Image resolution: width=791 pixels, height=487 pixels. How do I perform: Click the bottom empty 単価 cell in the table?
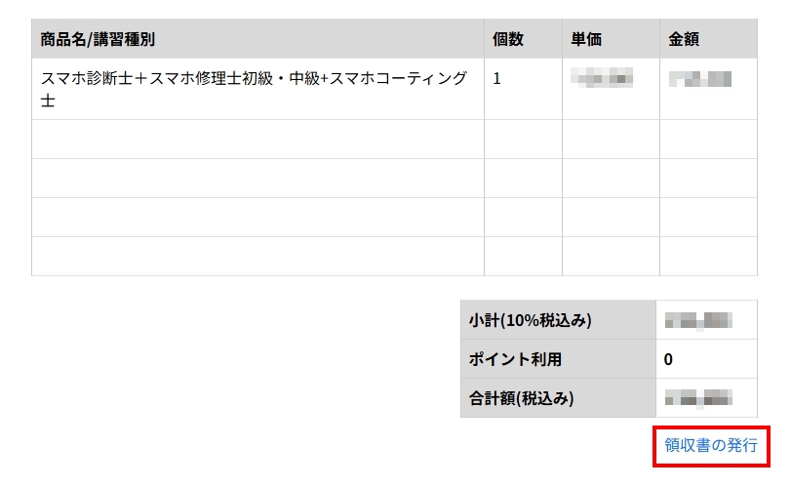pyautogui.click(x=611, y=257)
